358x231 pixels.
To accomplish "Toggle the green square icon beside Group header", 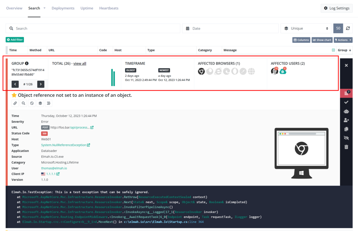I will pyautogui.click(x=333, y=50).
